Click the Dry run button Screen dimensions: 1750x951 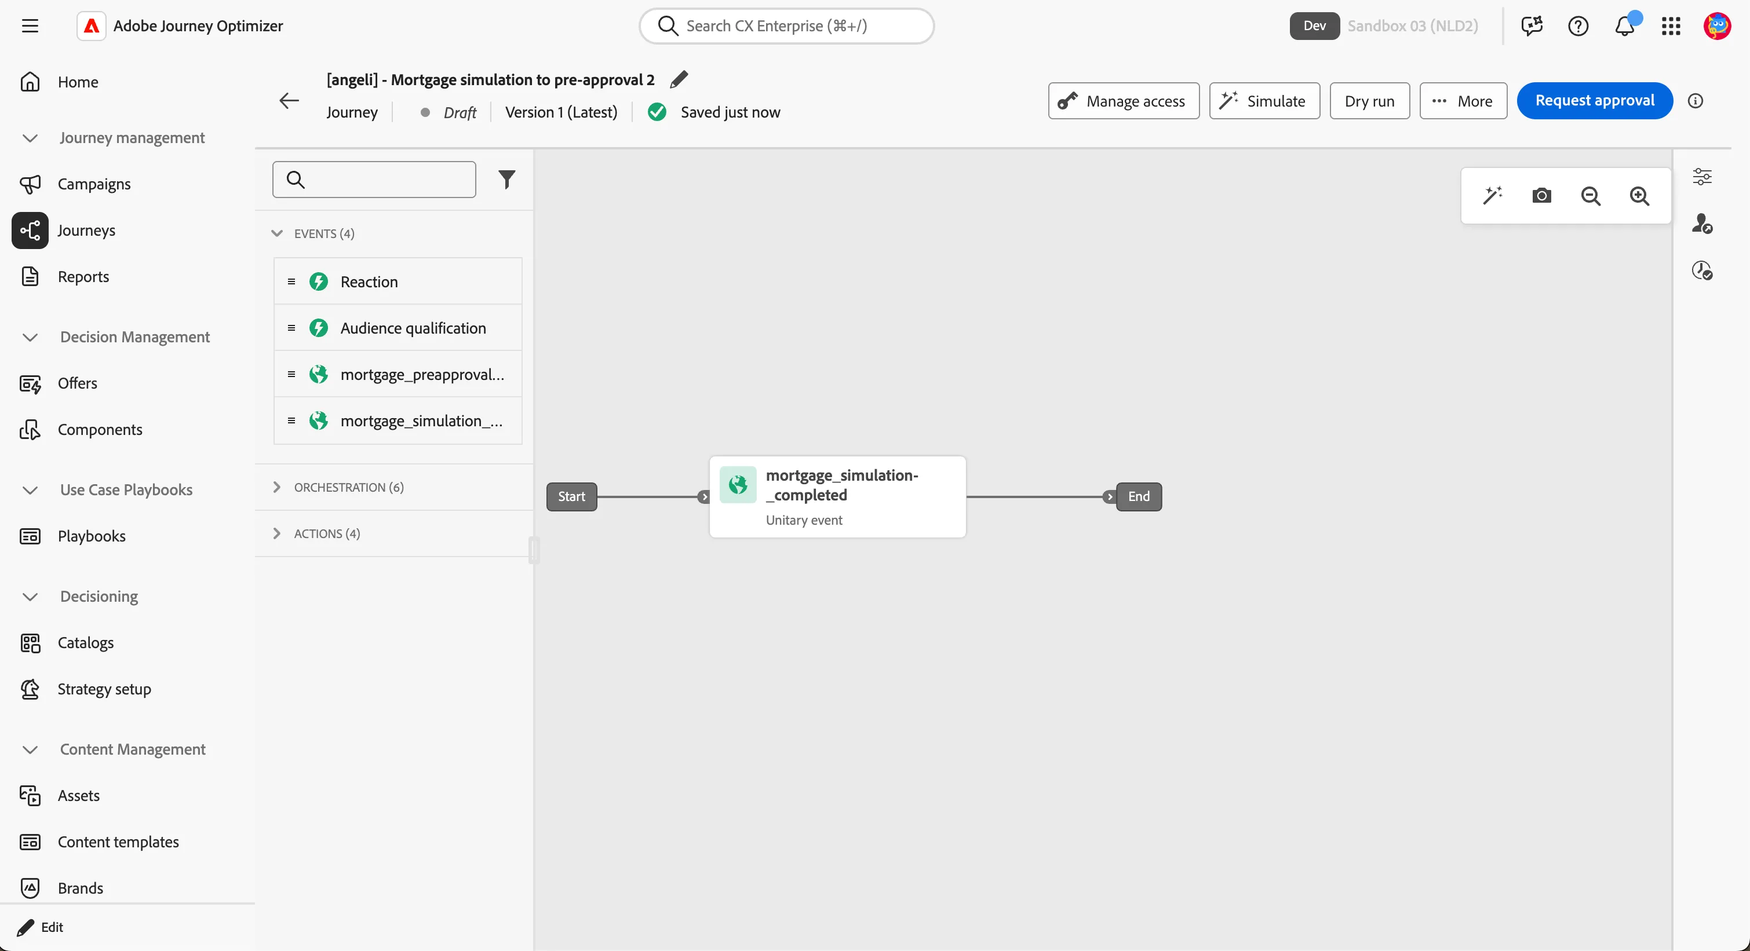(1369, 101)
